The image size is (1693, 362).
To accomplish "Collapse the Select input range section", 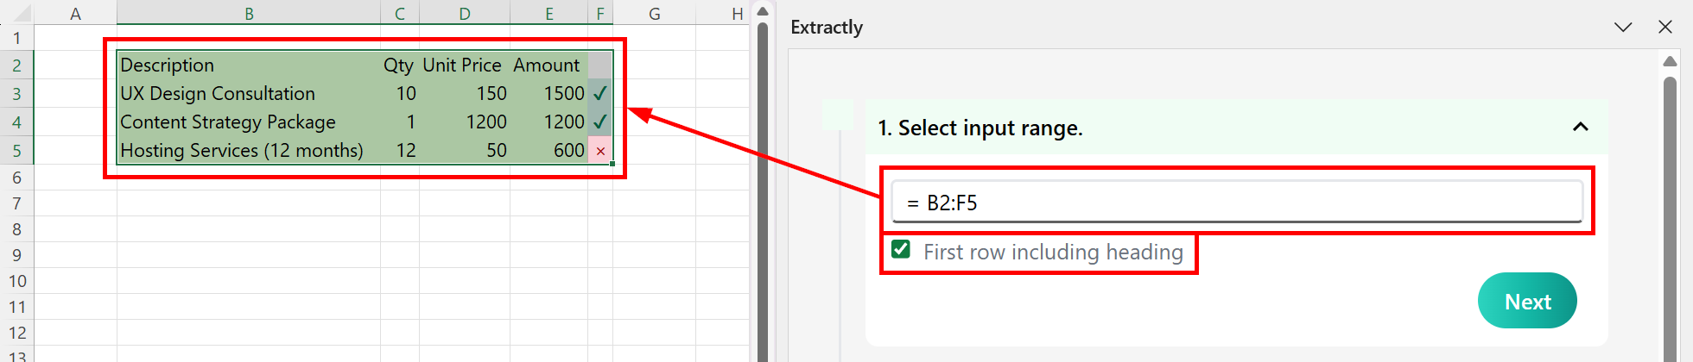I will 1581,128.
